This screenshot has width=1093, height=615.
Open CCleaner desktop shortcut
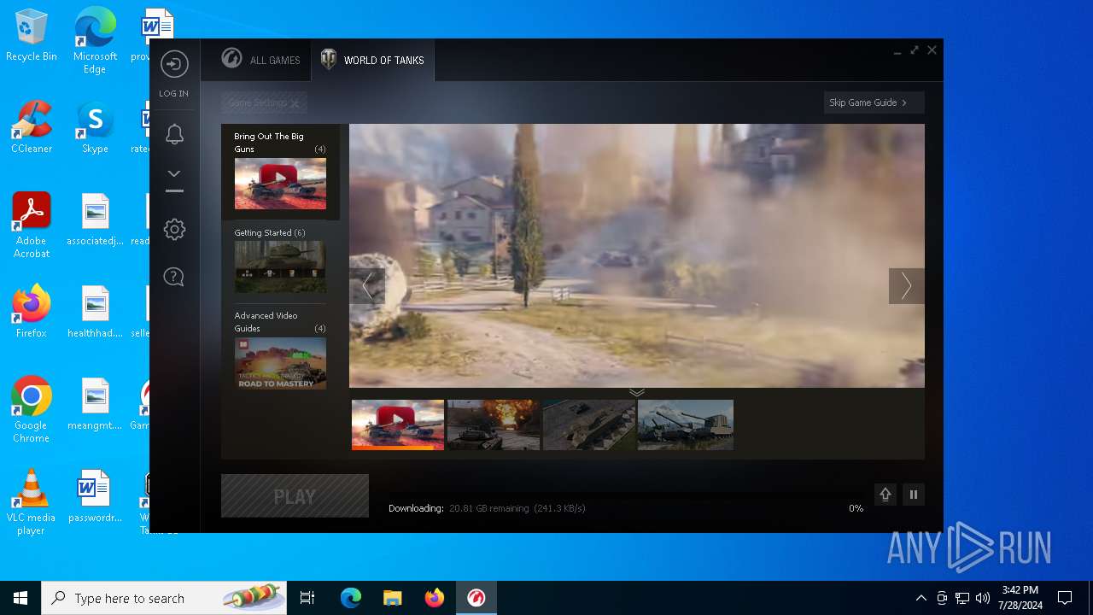coord(32,128)
